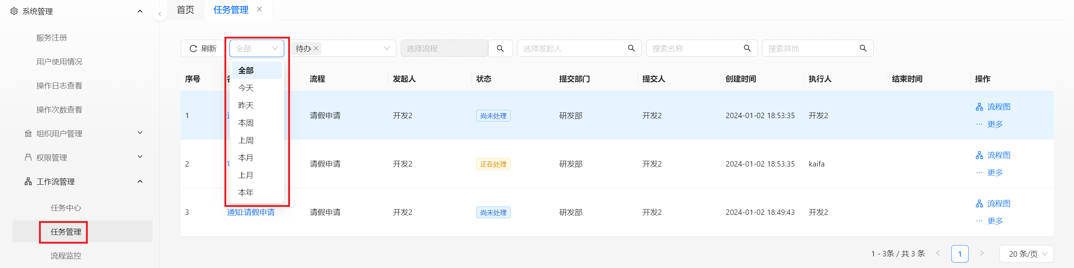Screen dimensions: 1074x268
Task: Choose 上月 from the dropdown list
Action: click(x=257, y=175)
